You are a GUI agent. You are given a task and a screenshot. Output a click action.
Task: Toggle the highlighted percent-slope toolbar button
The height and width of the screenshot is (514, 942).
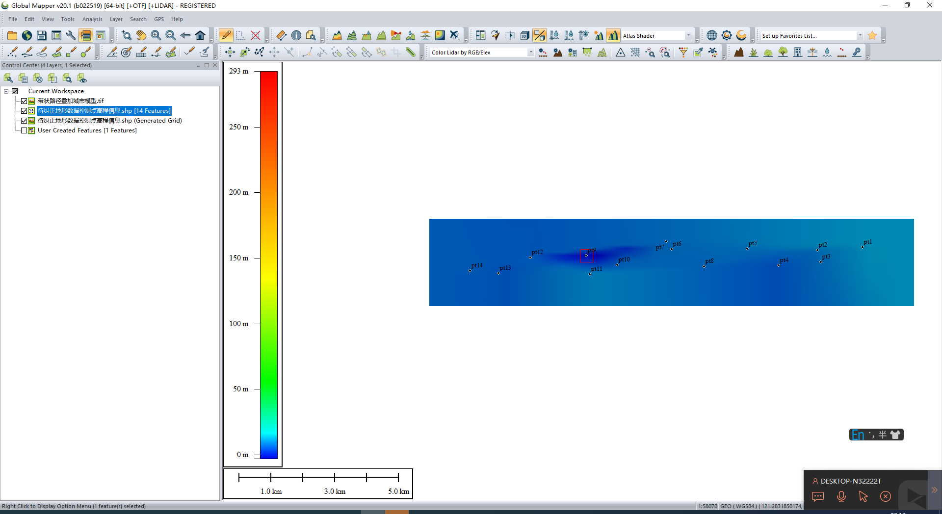pyautogui.click(x=540, y=35)
